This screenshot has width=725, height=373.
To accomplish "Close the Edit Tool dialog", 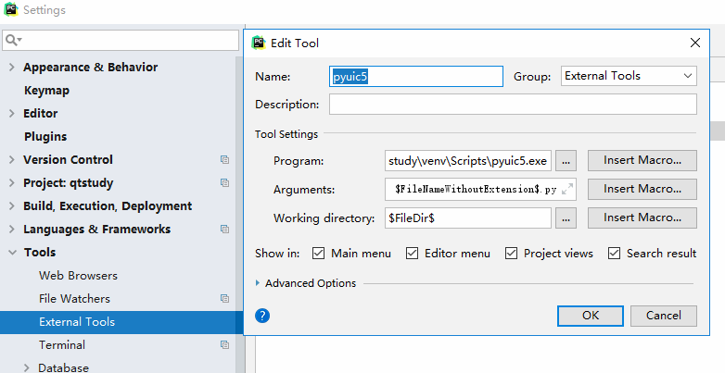I will click(x=695, y=43).
